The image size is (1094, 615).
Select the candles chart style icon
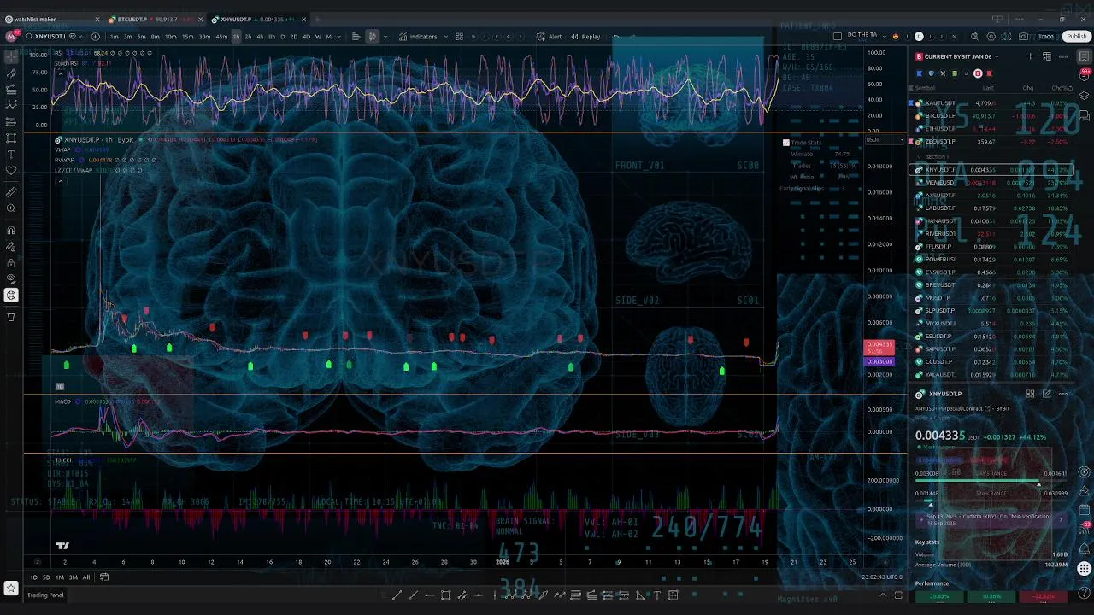coord(373,37)
